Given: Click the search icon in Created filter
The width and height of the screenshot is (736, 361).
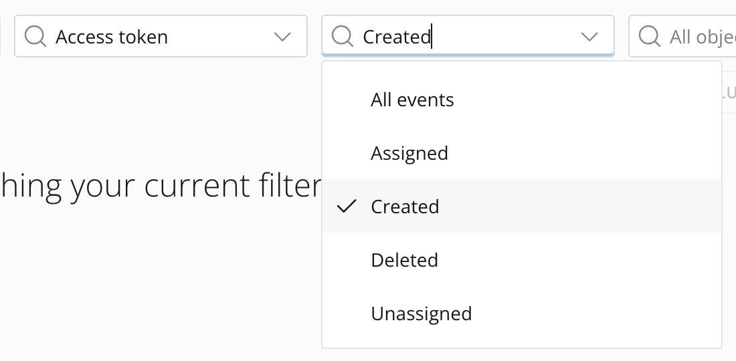Looking at the screenshot, I should click(x=343, y=37).
